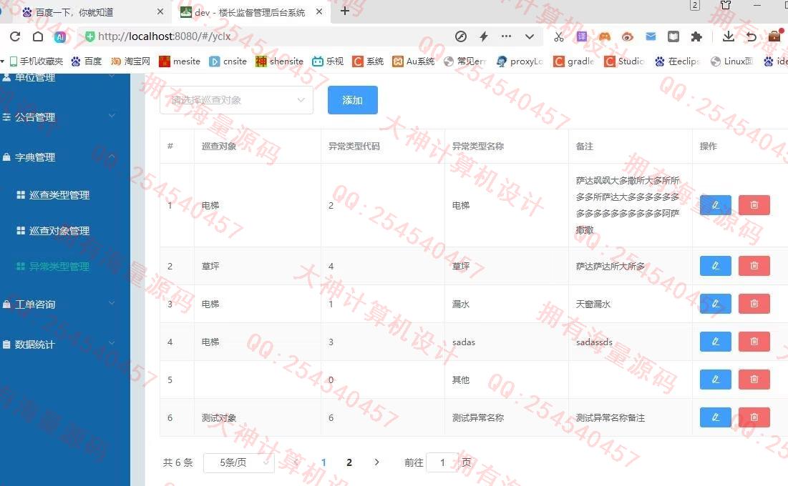Delete the 测试对象 row
788x486 pixels.
click(754, 417)
